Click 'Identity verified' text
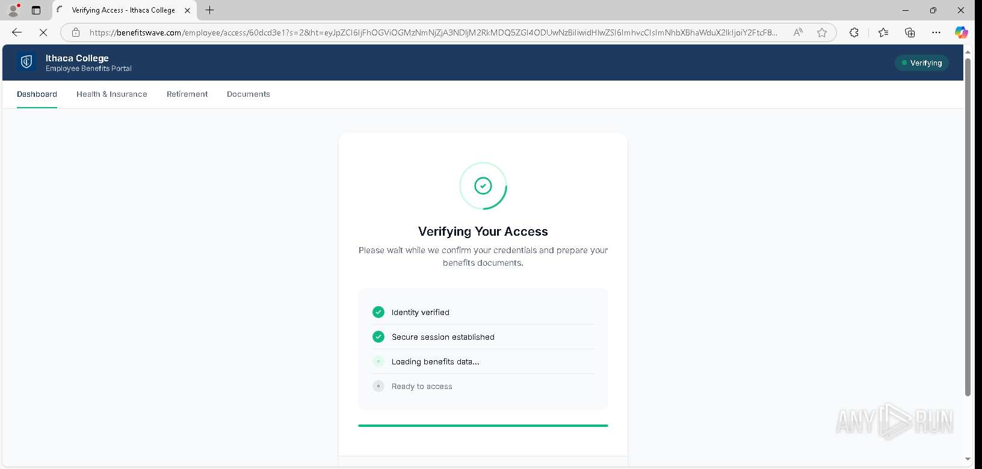Image resolution: width=982 pixels, height=469 pixels. tap(421, 312)
